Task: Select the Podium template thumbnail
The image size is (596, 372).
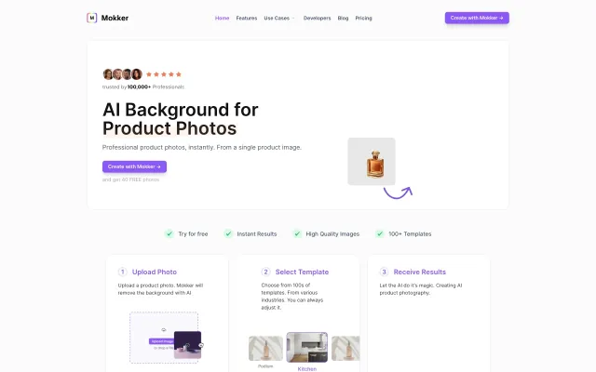Action: [x=265, y=348]
